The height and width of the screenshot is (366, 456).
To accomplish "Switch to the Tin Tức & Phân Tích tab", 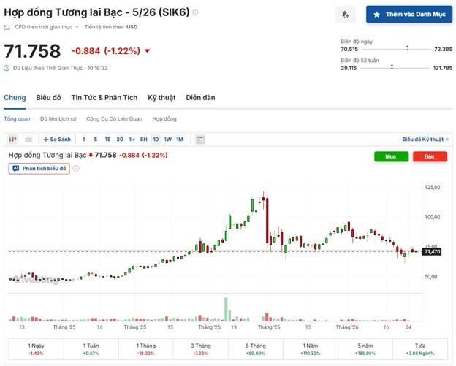I will (x=104, y=98).
